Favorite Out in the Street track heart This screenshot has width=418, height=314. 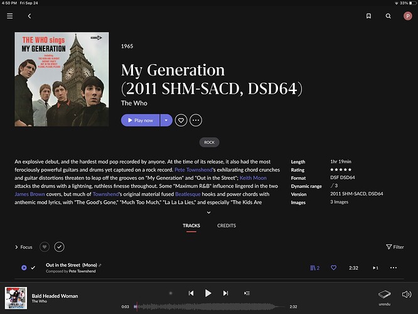pyautogui.click(x=333, y=268)
